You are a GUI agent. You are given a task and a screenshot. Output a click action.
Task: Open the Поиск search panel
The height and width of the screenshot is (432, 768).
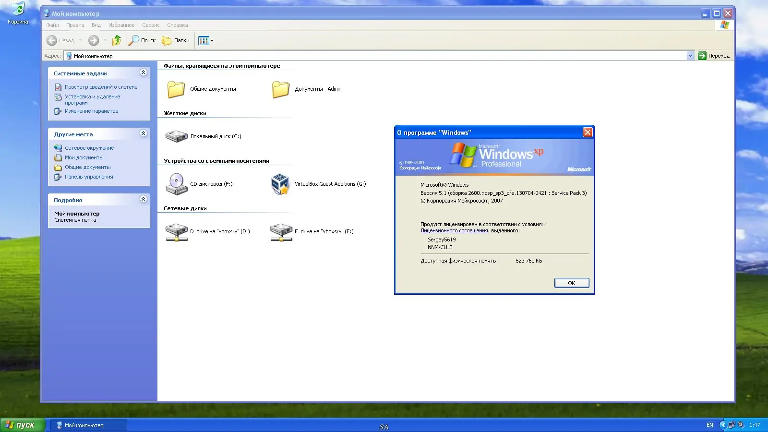(142, 40)
